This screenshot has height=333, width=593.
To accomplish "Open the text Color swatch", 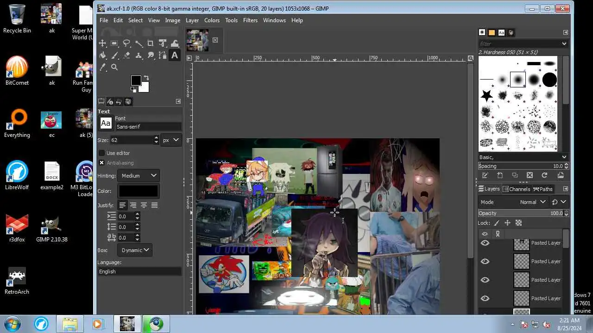I will pos(139,191).
